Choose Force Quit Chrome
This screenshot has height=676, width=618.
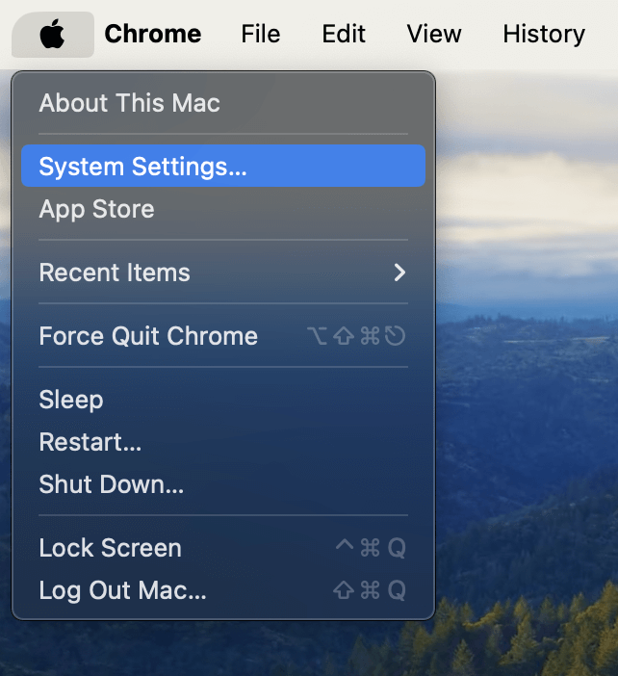(x=148, y=336)
